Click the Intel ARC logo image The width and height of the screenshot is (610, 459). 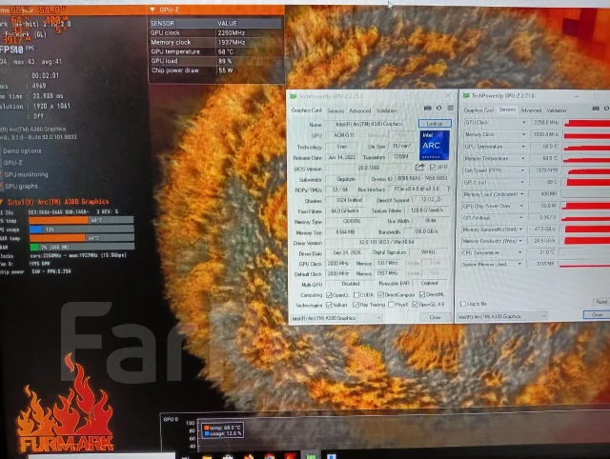pos(435,146)
